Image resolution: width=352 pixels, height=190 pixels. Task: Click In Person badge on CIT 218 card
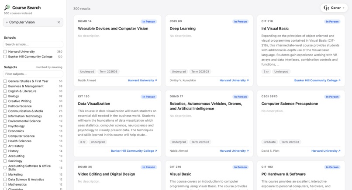click(332, 21)
